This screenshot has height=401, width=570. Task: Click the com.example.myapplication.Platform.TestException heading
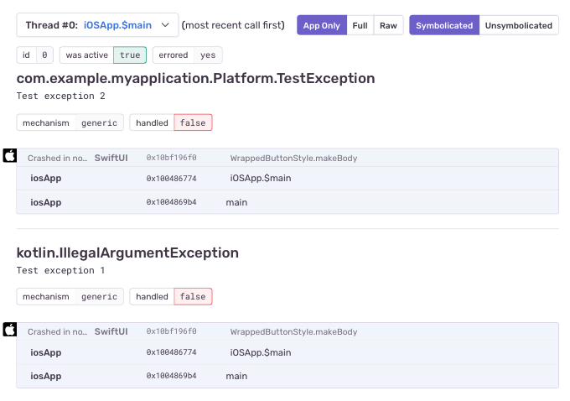(195, 78)
